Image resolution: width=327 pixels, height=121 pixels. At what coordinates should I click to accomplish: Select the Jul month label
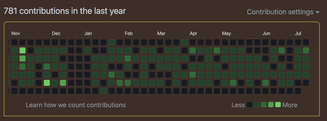tap(298, 33)
